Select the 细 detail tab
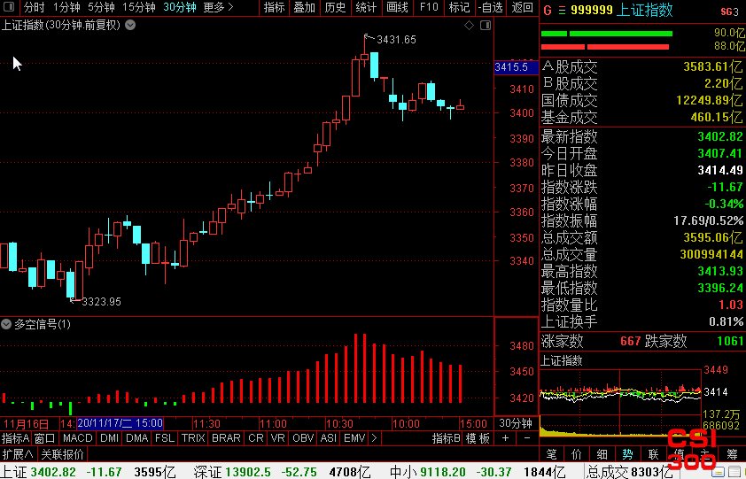The image size is (746, 479). point(602,454)
